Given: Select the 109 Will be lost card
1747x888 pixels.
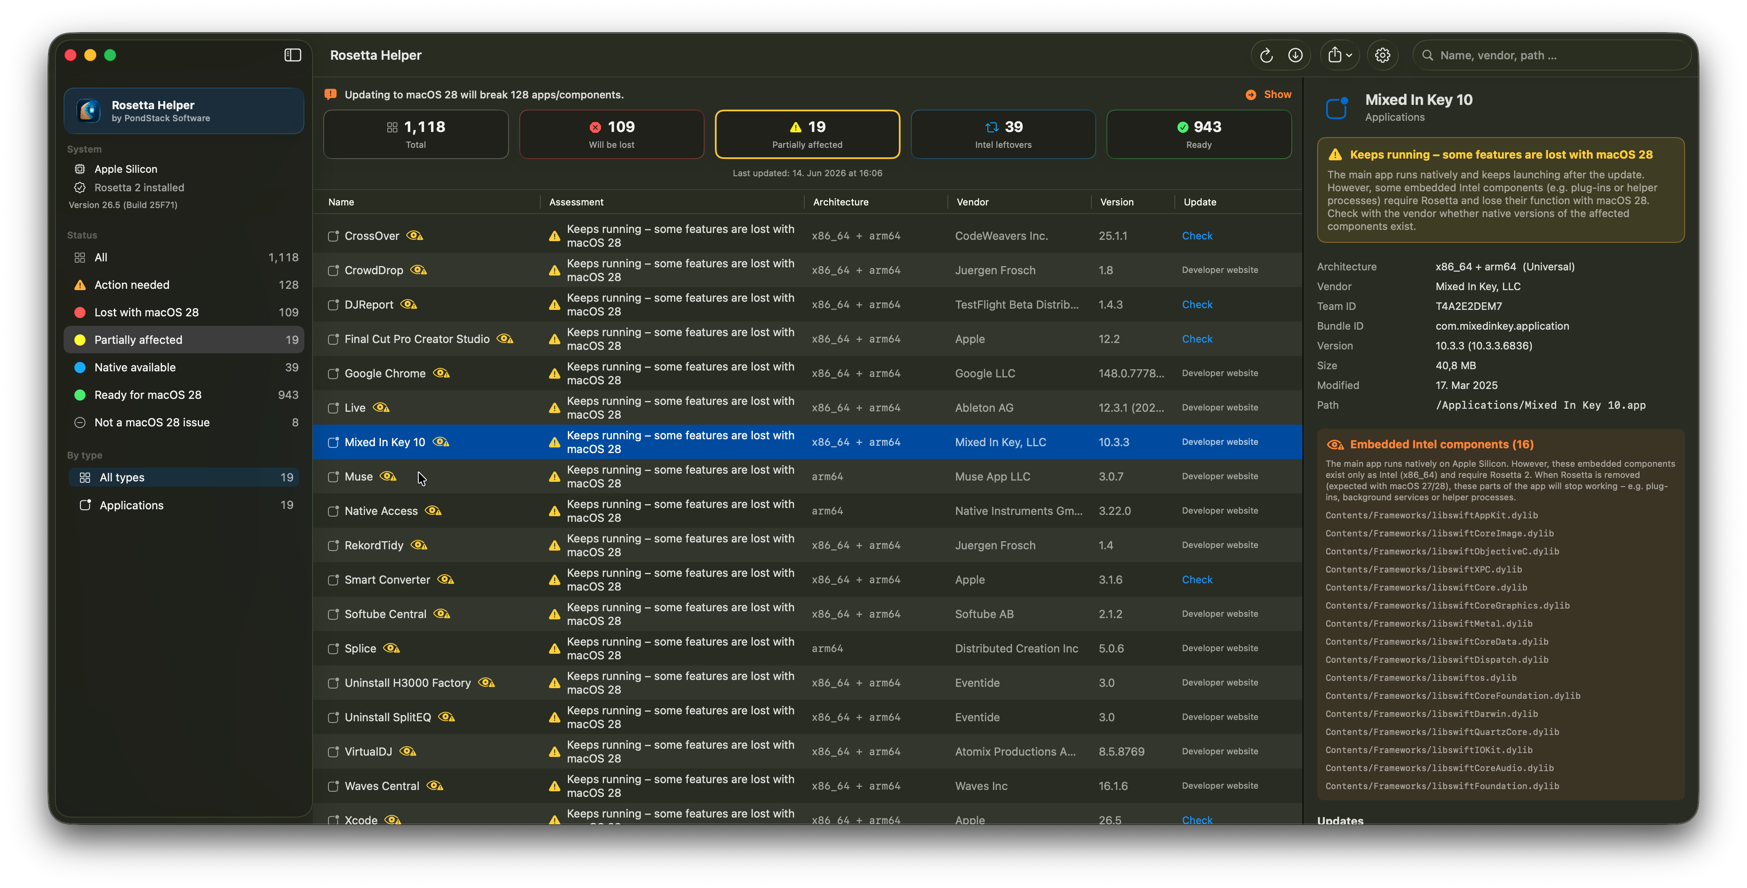Looking at the screenshot, I should [611, 134].
